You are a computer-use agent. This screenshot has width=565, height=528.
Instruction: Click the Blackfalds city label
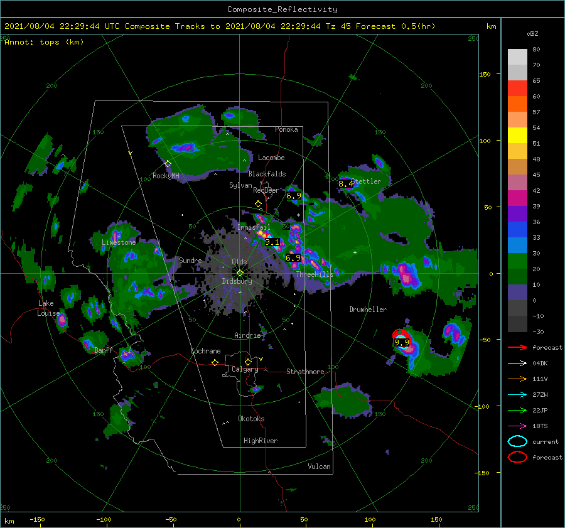[267, 174]
